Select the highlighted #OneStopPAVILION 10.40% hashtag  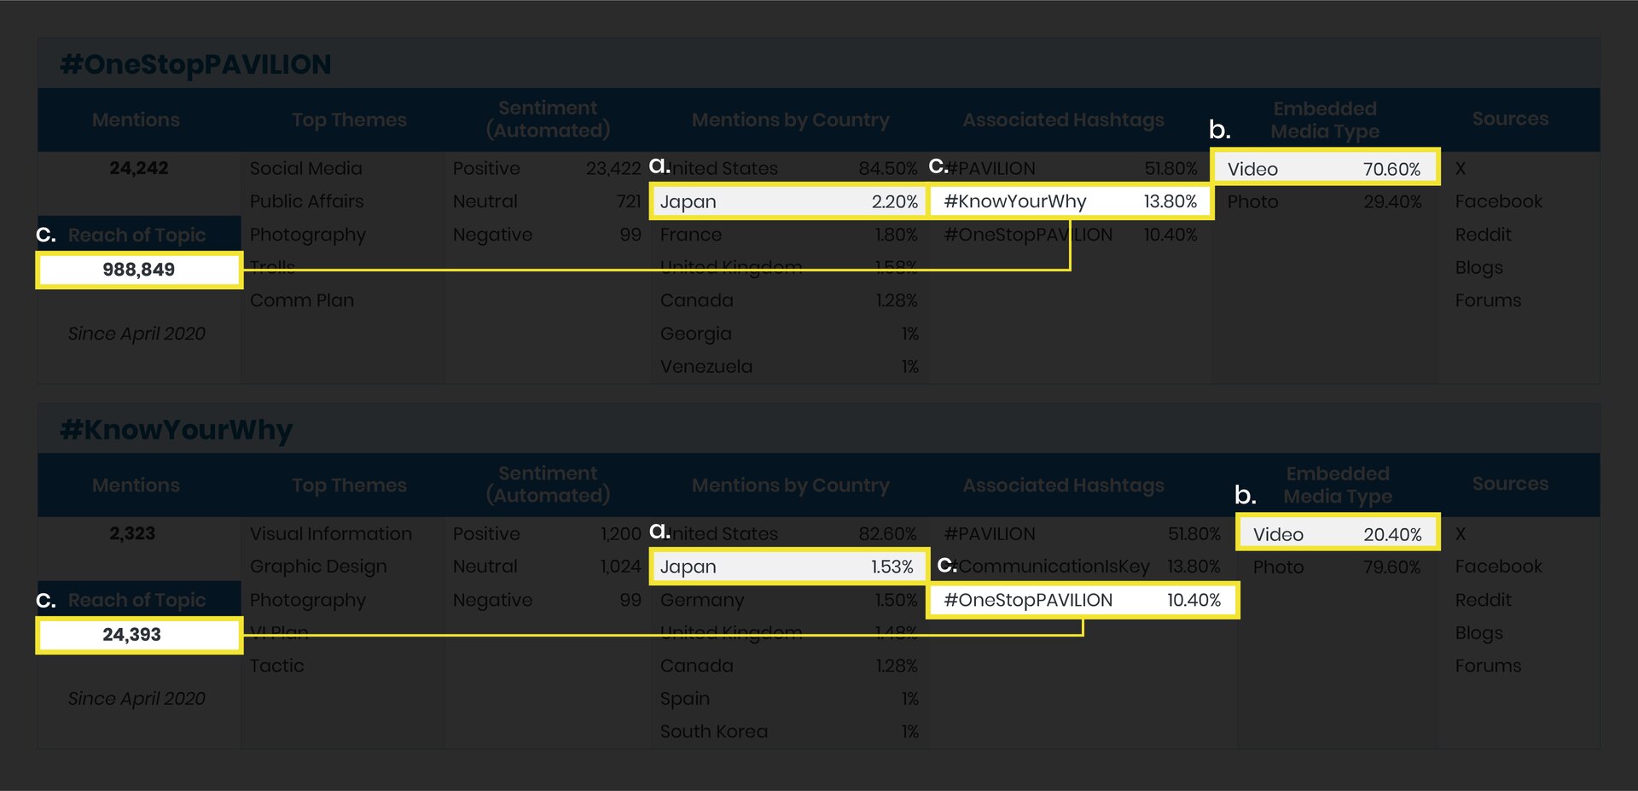click(1083, 600)
